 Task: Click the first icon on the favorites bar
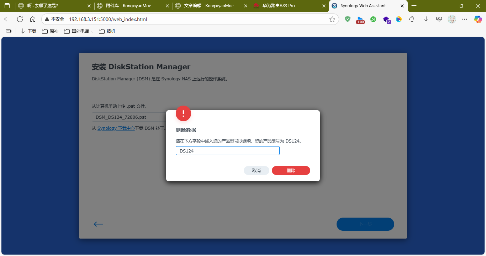[x=9, y=31]
